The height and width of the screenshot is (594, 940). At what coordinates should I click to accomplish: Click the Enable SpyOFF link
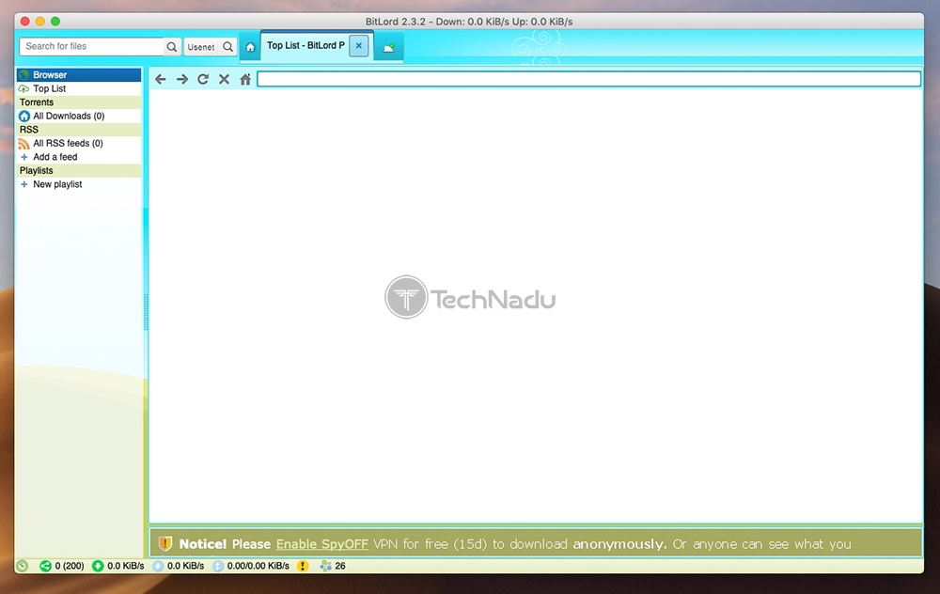point(321,544)
